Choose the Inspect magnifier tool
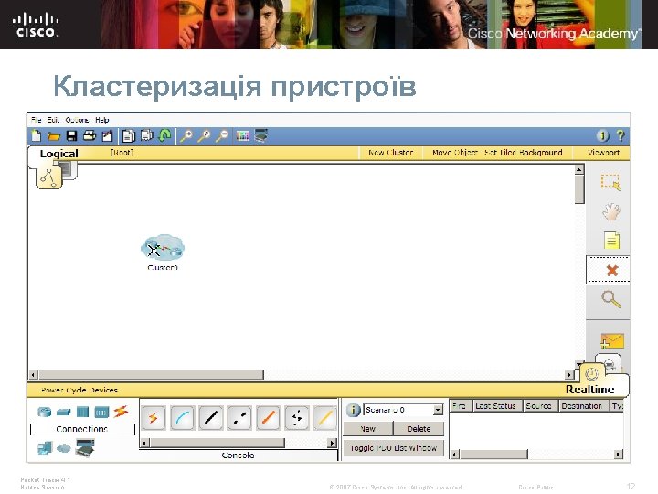Viewport: 658px width, 494px height. 611,299
